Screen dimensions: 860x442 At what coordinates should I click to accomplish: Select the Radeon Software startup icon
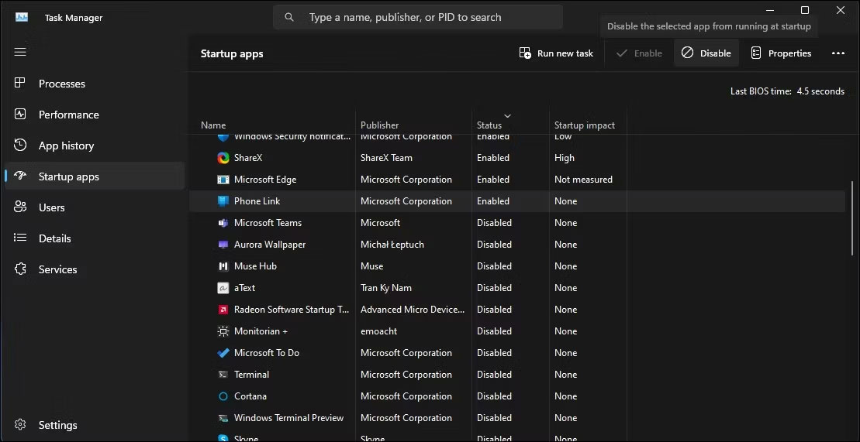click(x=223, y=310)
